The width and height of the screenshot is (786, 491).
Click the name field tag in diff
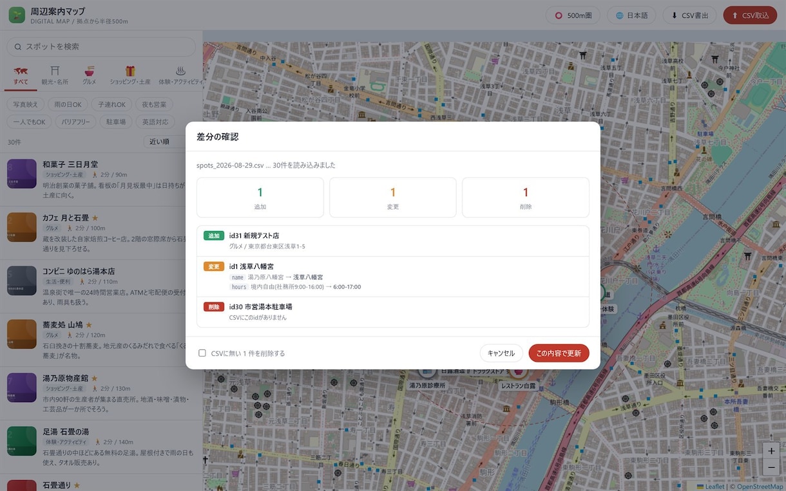(238, 277)
